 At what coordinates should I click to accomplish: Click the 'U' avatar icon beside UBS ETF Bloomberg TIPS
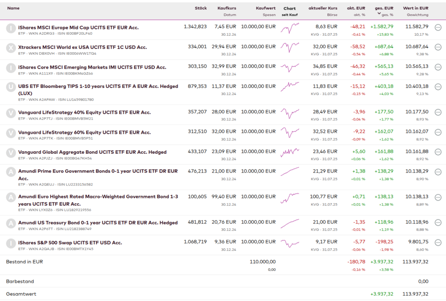coord(11,87)
